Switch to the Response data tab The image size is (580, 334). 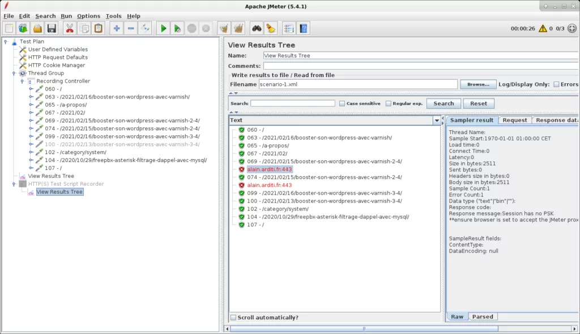click(556, 120)
